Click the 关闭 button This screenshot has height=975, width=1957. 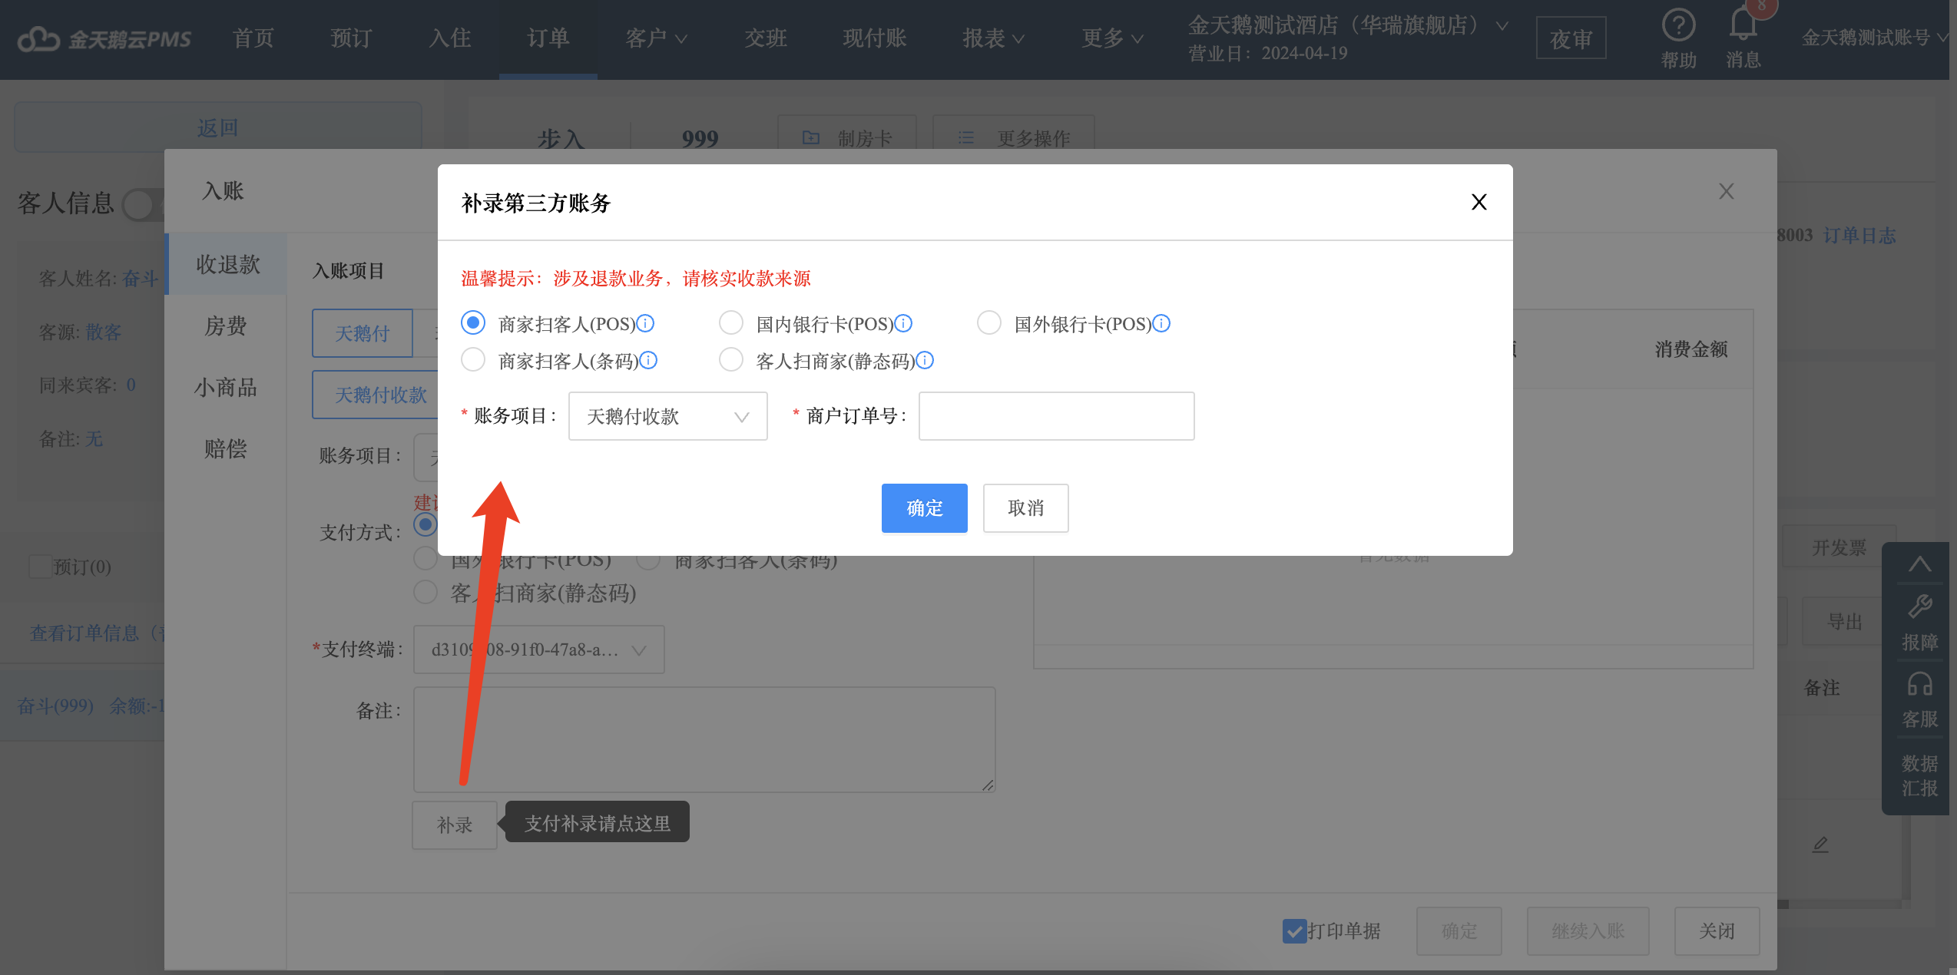(x=1717, y=931)
